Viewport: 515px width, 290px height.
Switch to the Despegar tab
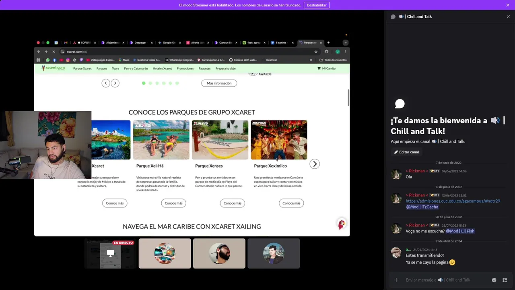(140, 43)
